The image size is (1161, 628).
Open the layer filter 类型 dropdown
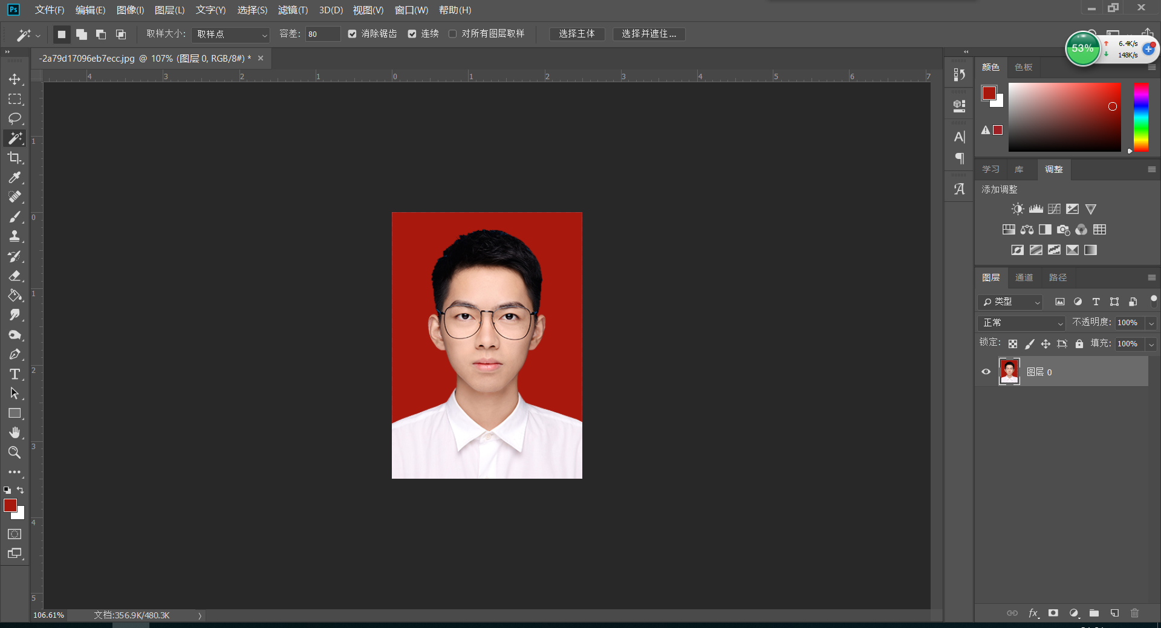(1010, 302)
